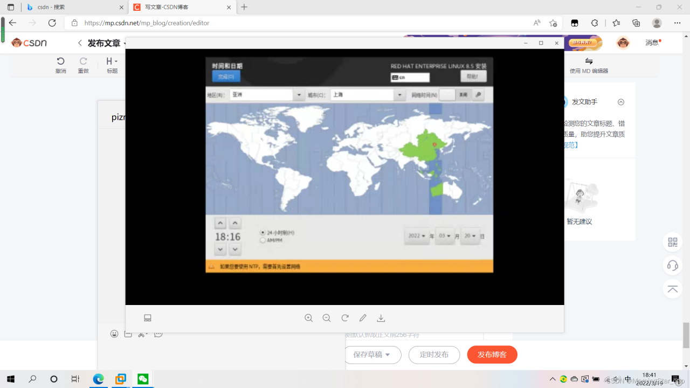Click the actual-size icon at viewer bottom left
Image resolution: width=690 pixels, height=388 pixels.
click(x=148, y=318)
